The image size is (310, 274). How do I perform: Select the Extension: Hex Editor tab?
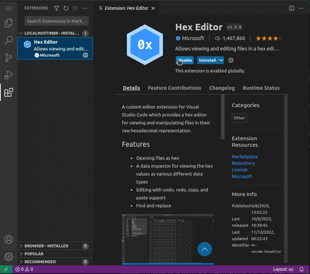click(x=126, y=8)
